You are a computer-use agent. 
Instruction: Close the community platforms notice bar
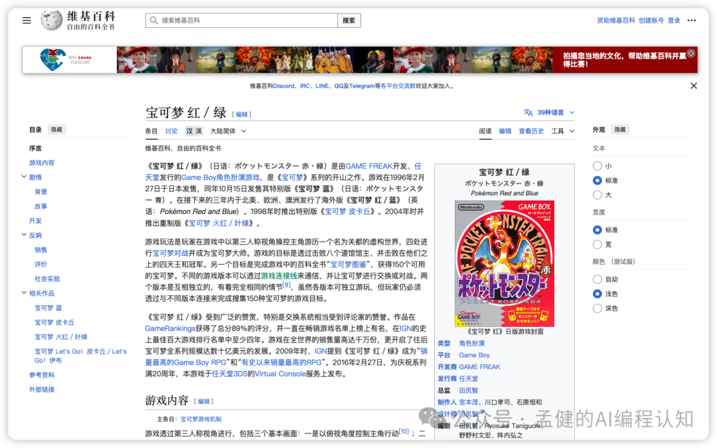(694, 85)
